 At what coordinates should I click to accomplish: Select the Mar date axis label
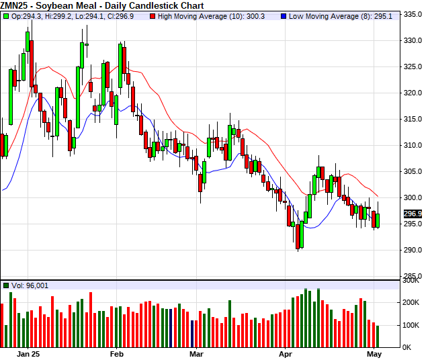196,353
